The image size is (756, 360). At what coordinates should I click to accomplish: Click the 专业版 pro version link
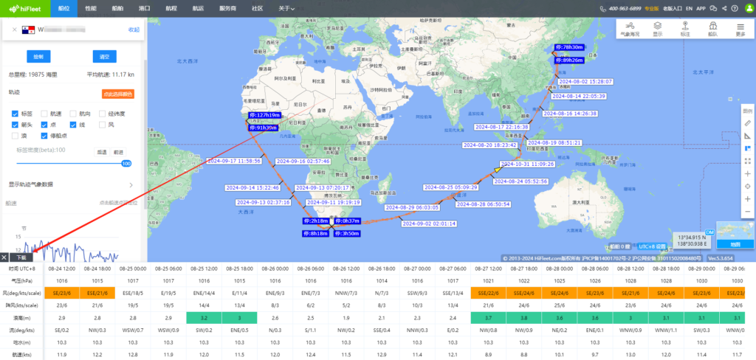(652, 8)
